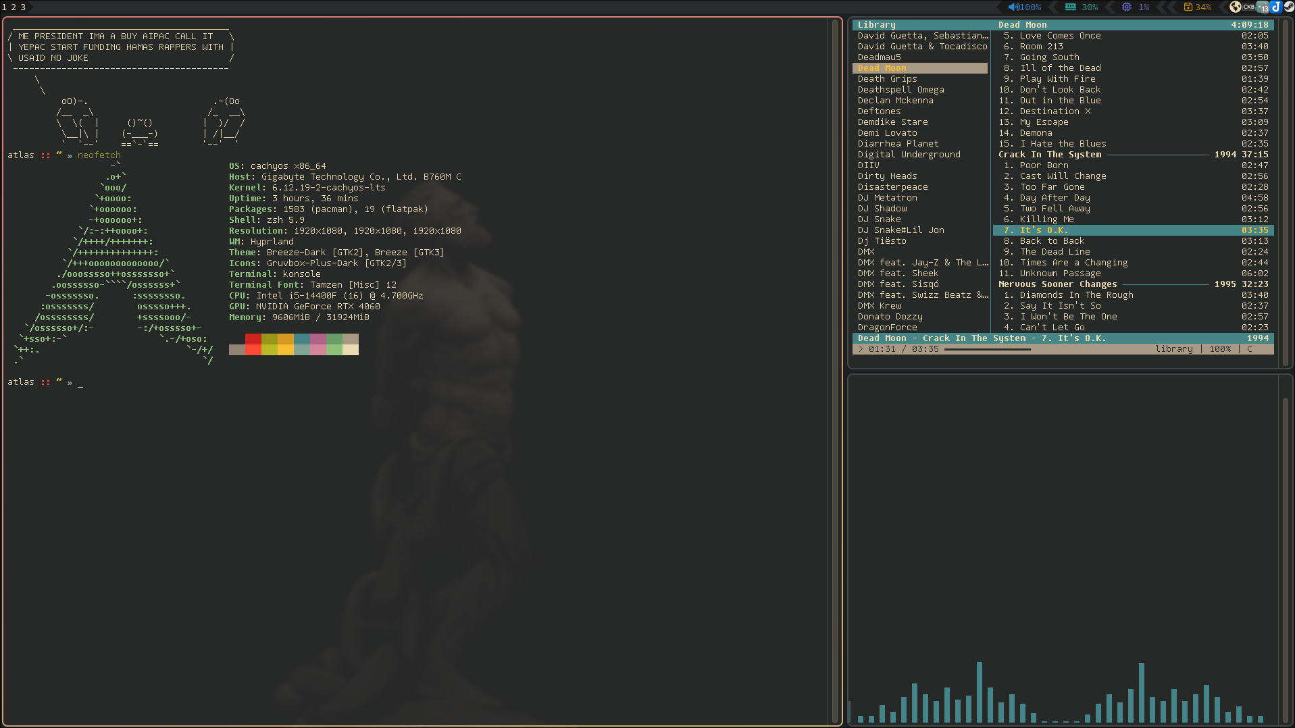Open the volume indicator in the top bar

pyautogui.click(x=1025, y=7)
